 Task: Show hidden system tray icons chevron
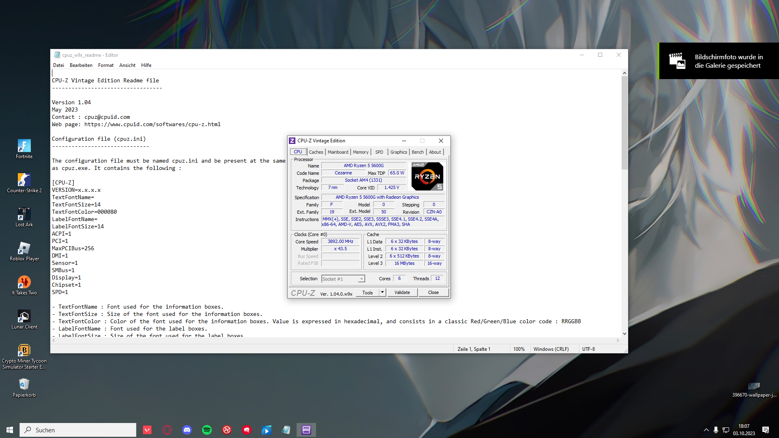coord(706,430)
